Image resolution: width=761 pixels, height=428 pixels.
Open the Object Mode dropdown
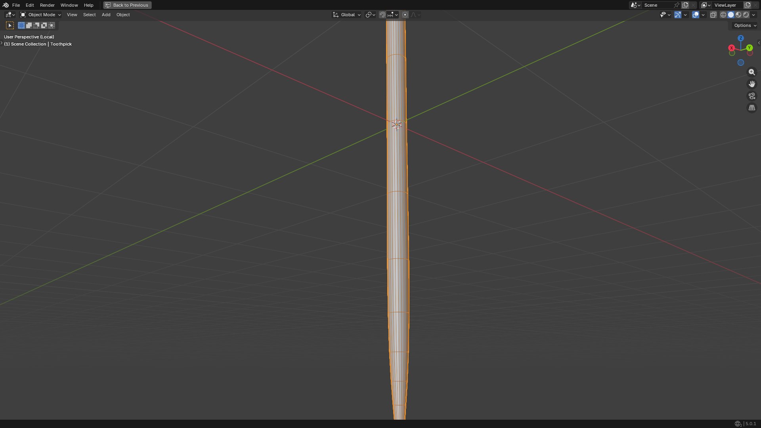pos(40,15)
